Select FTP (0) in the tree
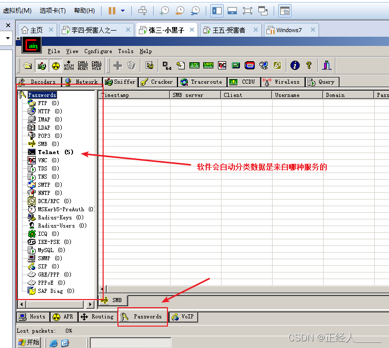Screen dimensions: 389x348 point(48,103)
